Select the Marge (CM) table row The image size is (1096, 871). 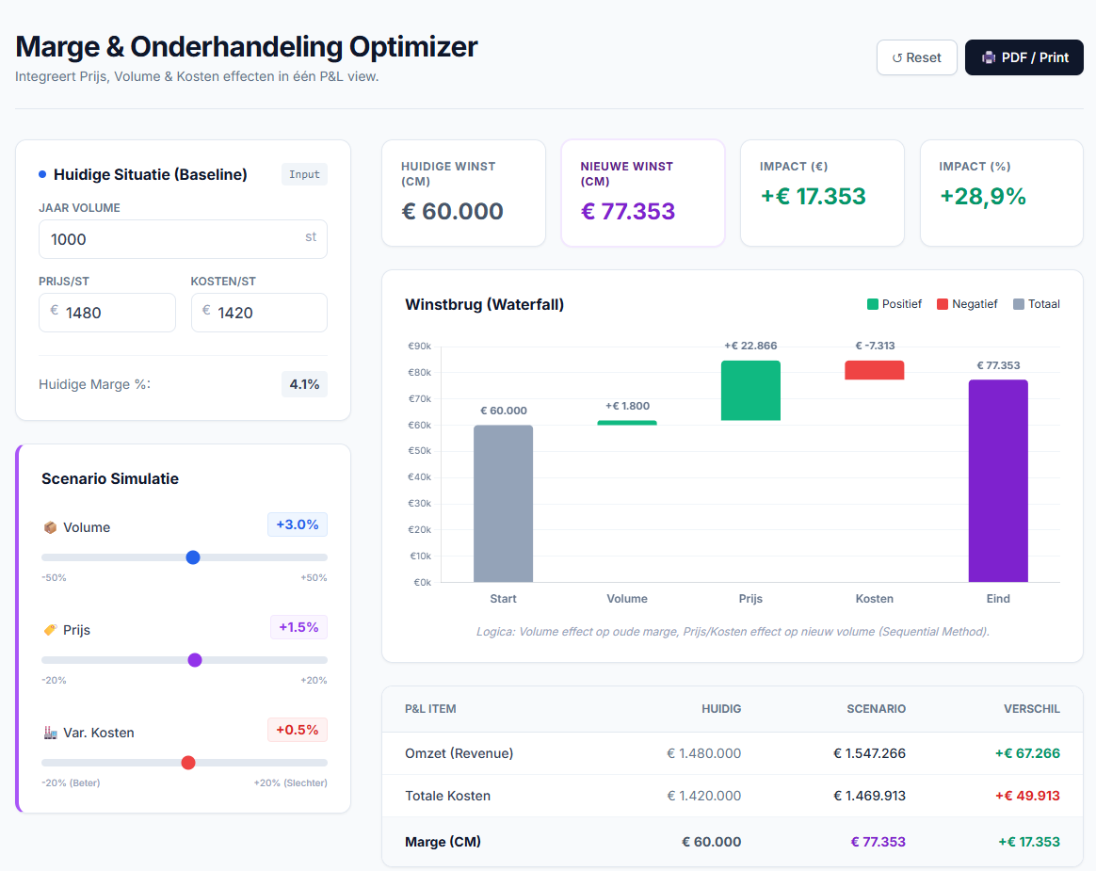point(733,842)
